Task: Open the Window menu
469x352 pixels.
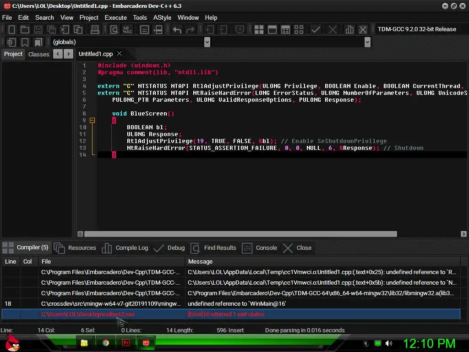Action: click(188, 18)
